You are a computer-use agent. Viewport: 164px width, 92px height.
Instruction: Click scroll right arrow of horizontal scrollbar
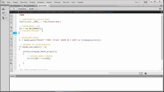click(160, 71)
